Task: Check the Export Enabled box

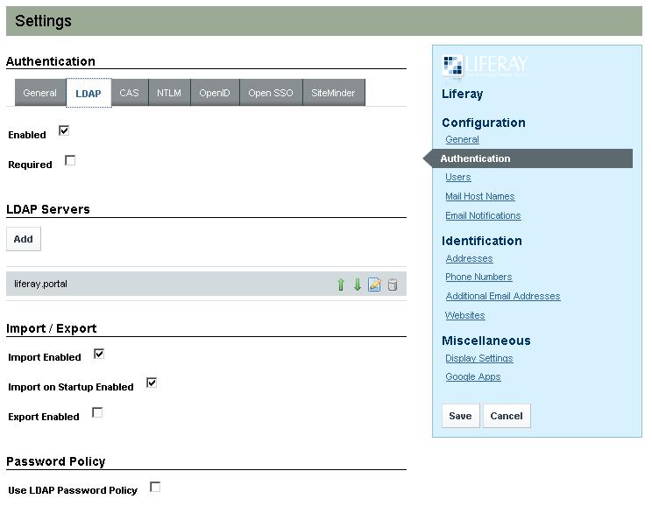Action: coord(97,412)
